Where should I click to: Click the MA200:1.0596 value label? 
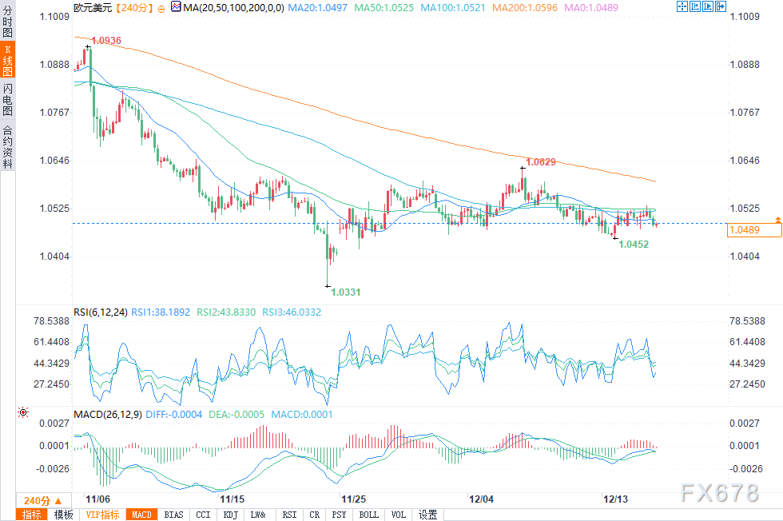point(525,8)
